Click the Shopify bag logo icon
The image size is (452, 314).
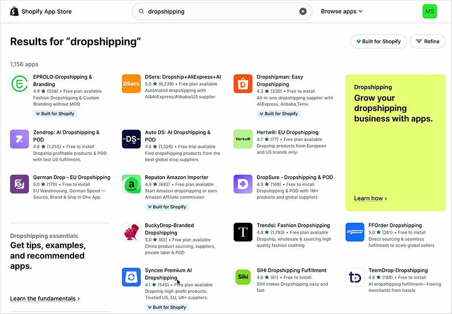click(14, 11)
